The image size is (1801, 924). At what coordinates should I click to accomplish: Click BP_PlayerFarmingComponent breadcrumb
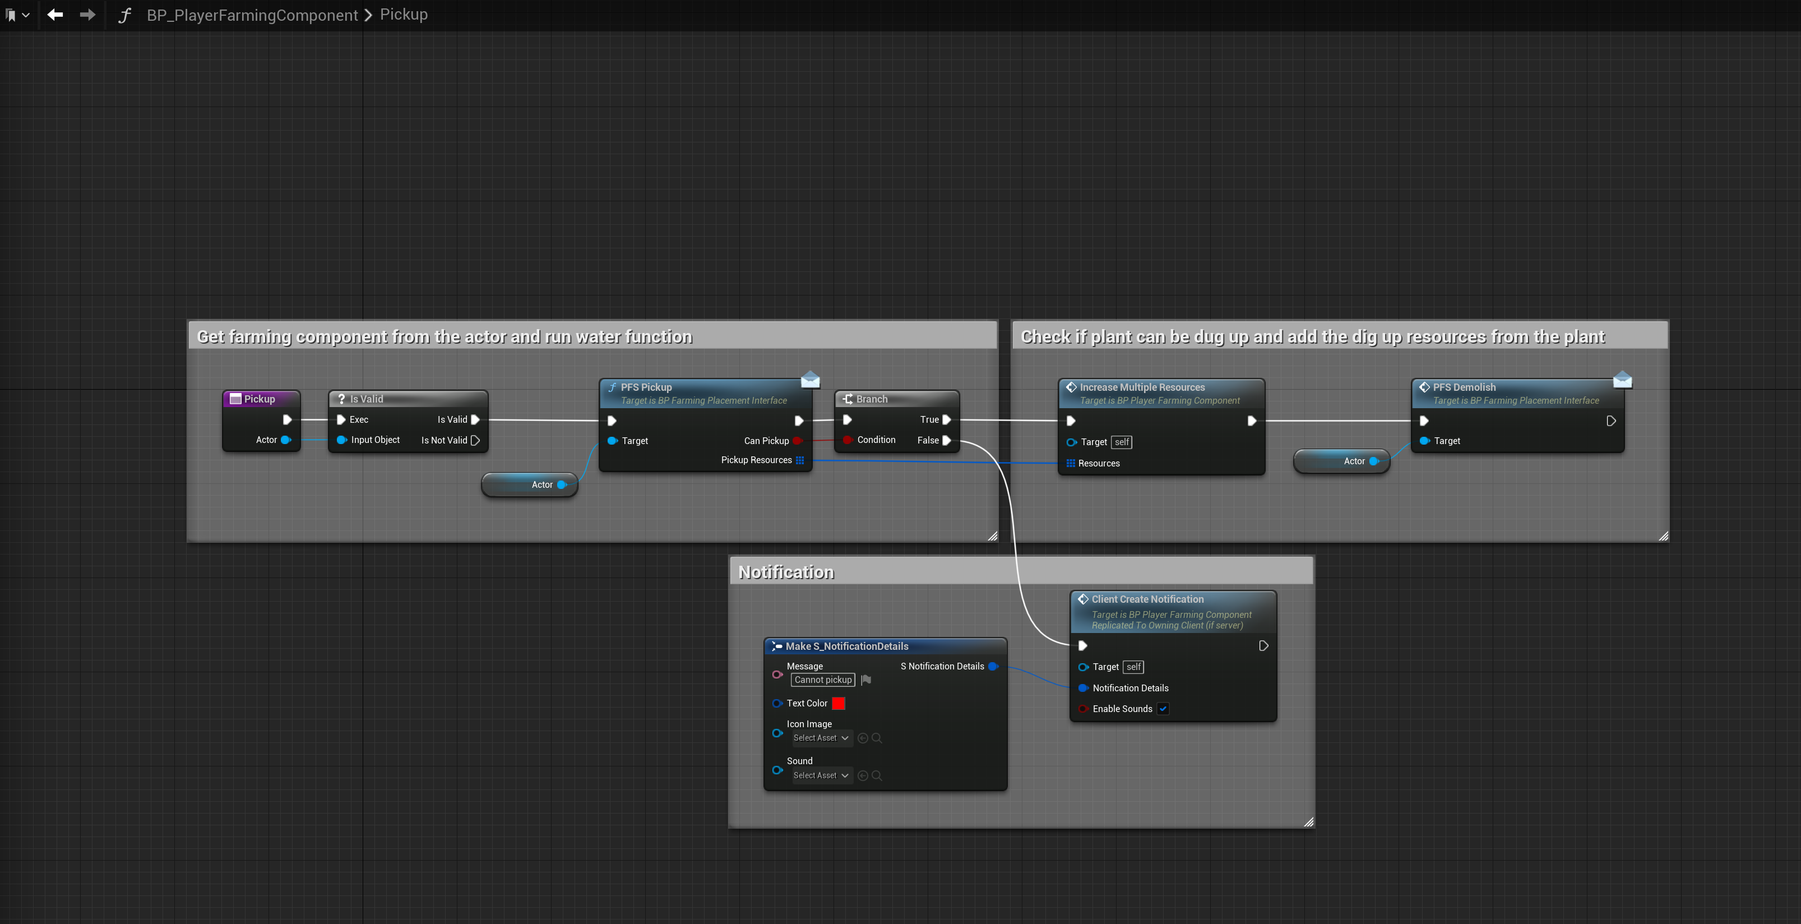click(252, 15)
